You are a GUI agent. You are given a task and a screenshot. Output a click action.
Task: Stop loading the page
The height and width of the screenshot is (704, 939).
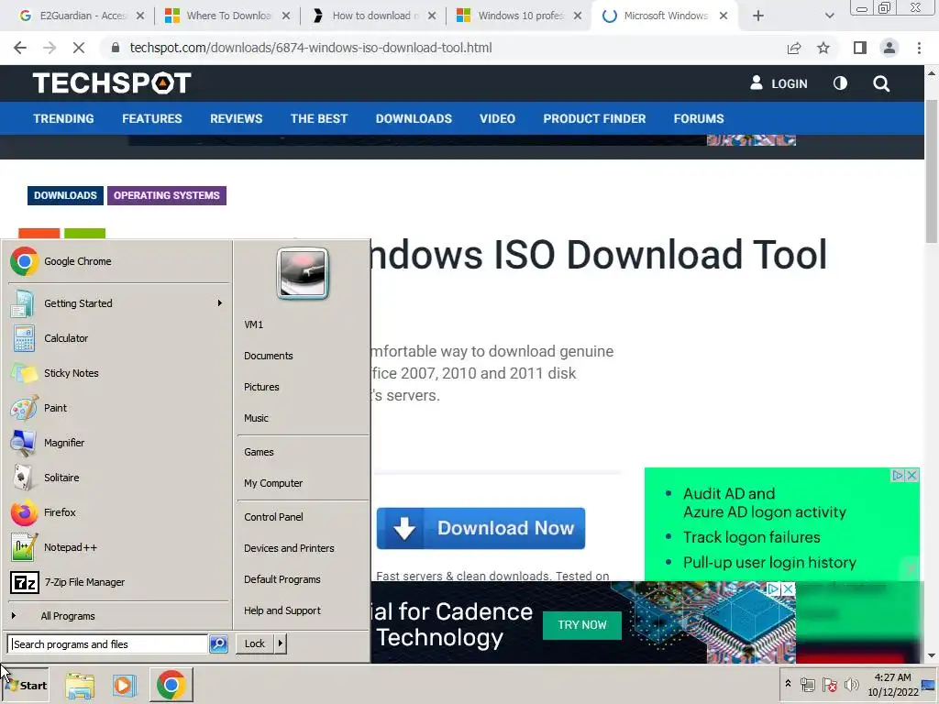(79, 48)
